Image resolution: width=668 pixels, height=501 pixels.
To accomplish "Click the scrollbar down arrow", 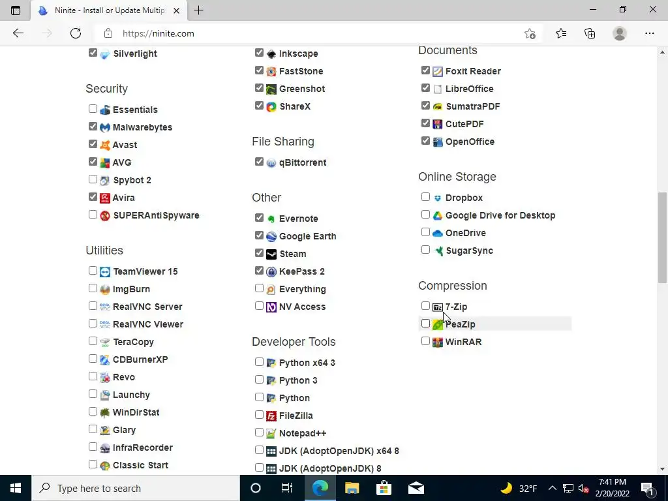I will point(663,469).
